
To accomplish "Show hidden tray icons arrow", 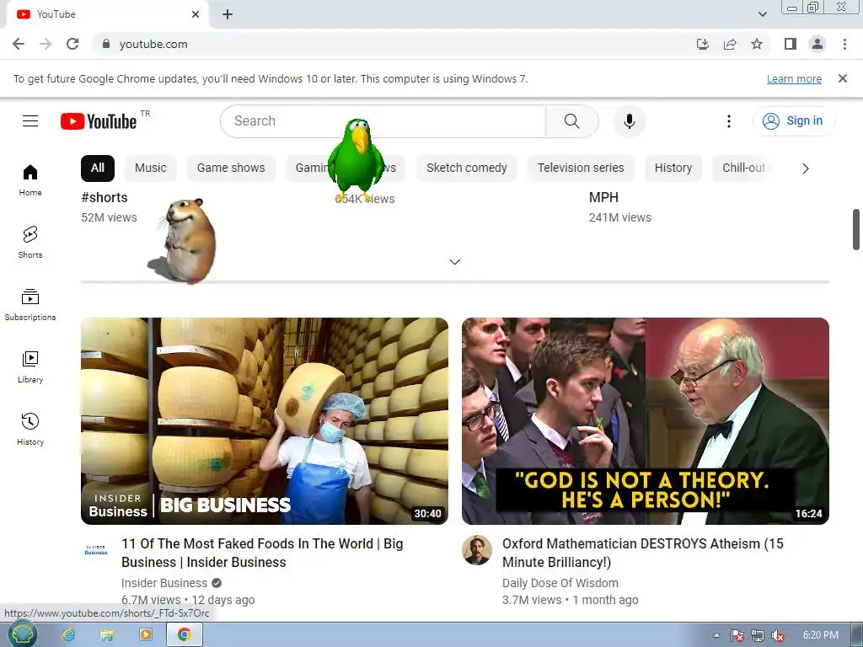I will click(x=716, y=635).
